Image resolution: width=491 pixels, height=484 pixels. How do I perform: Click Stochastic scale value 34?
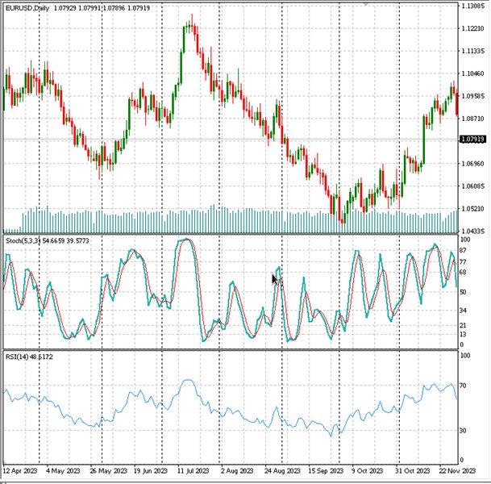click(x=463, y=311)
